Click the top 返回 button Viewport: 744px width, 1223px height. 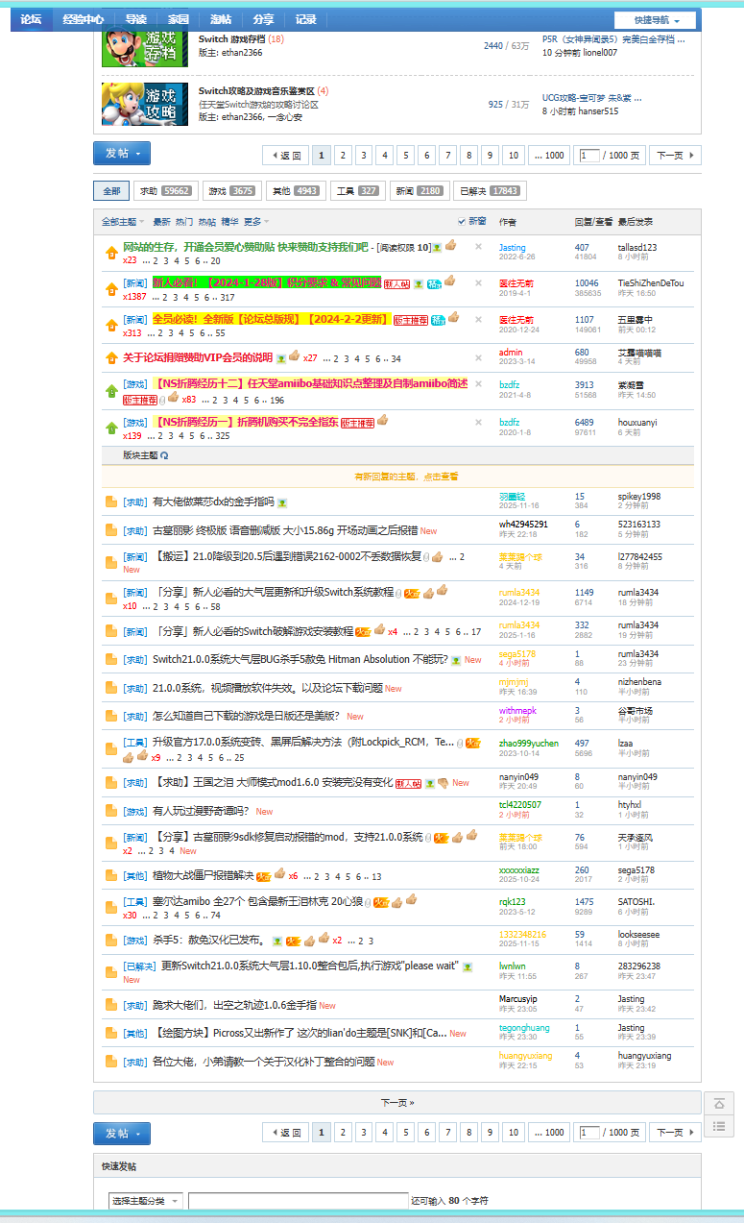click(285, 156)
